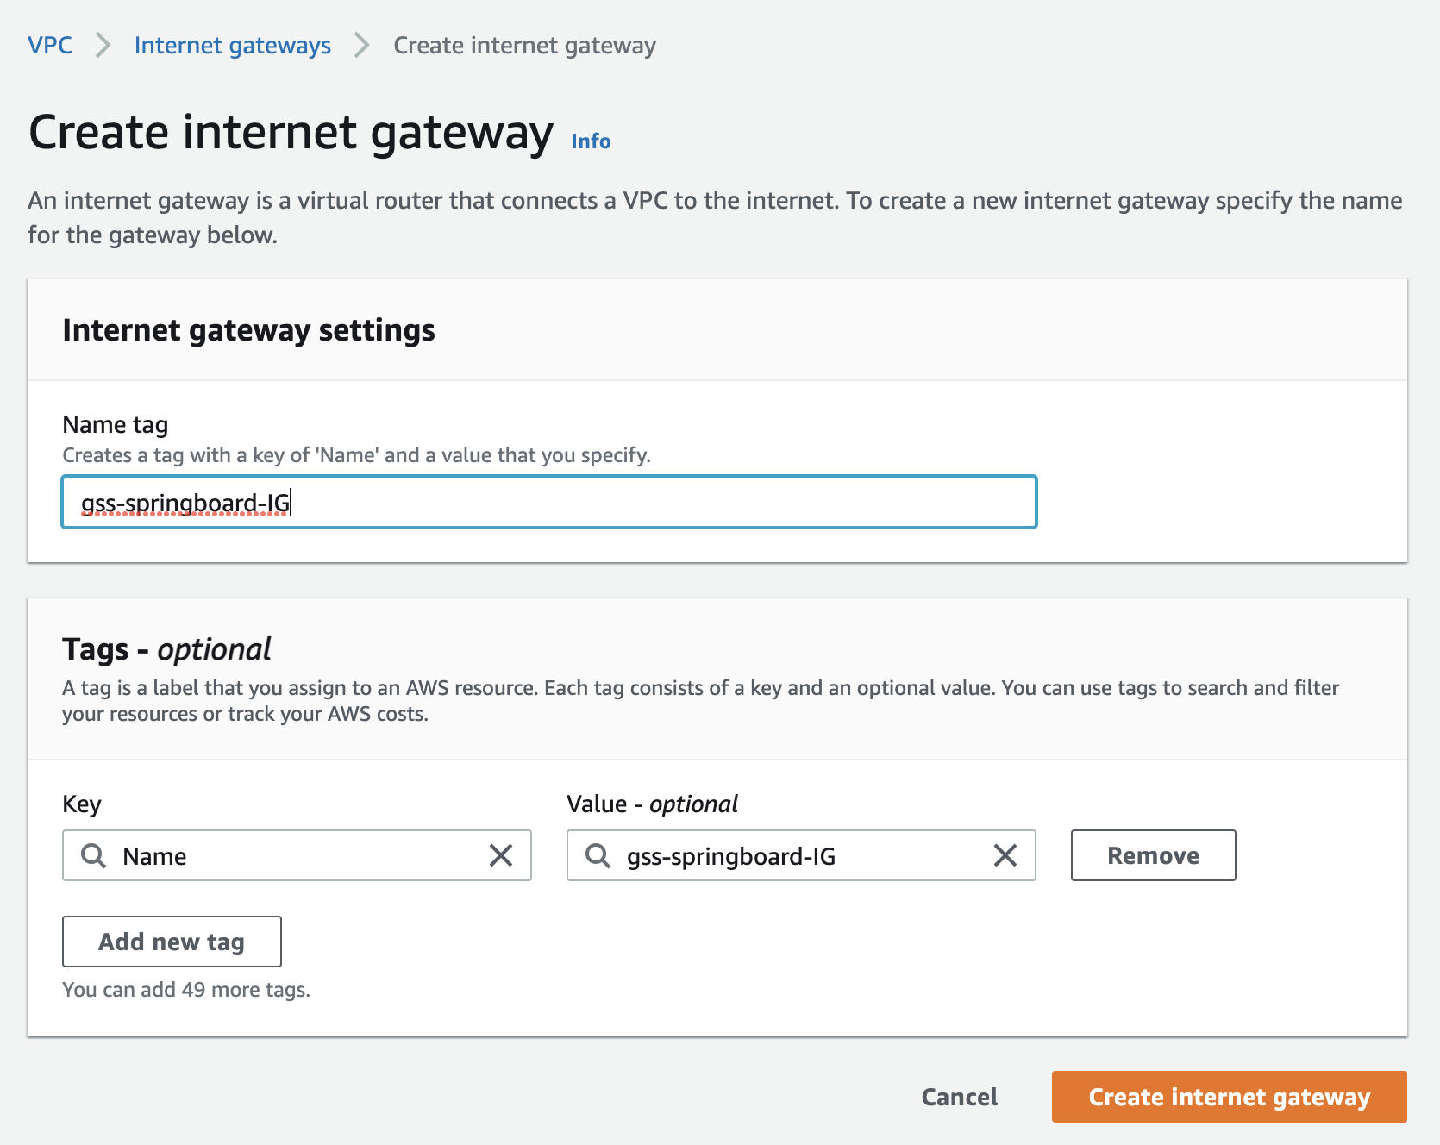Click the Internet gateway settings header
Screen dimensions: 1440x1145
(x=248, y=330)
